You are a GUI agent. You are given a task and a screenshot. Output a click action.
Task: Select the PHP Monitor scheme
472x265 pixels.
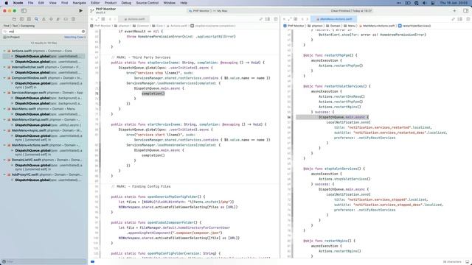(199, 11)
